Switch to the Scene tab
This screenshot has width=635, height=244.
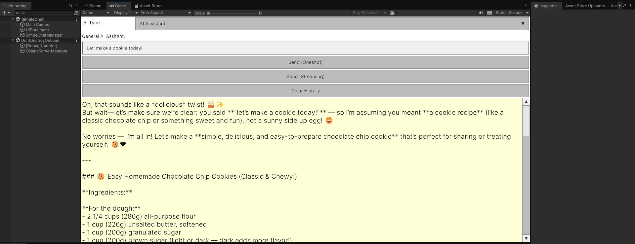point(93,6)
